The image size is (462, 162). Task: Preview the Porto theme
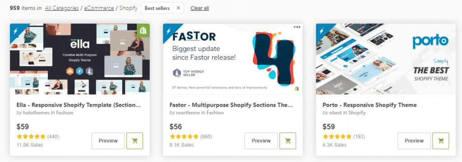(x=414, y=141)
